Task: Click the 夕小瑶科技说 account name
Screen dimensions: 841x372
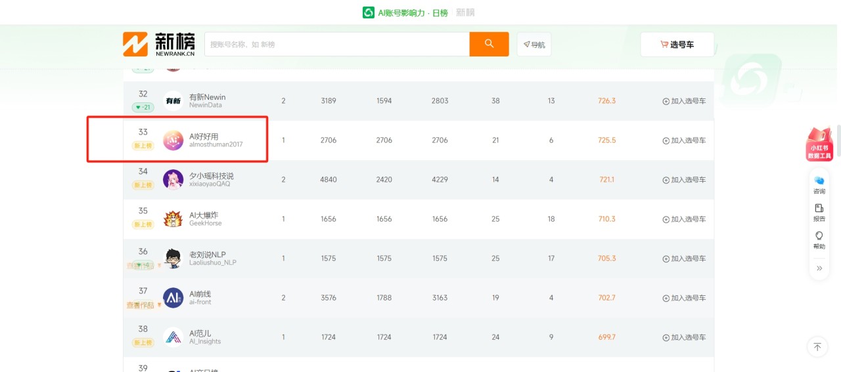Action: pos(212,176)
